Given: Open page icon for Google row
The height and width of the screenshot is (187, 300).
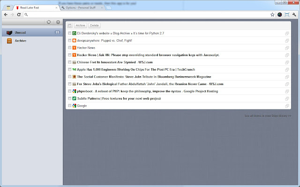Looking at the screenshot, I should 287,106.
